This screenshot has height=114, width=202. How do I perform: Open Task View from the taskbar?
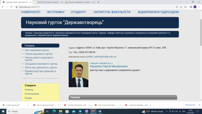pos(47,111)
